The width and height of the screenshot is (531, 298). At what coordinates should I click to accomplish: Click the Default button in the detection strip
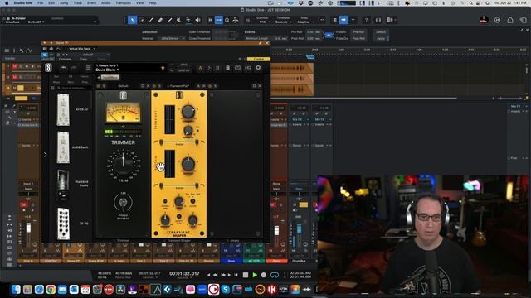click(381, 32)
